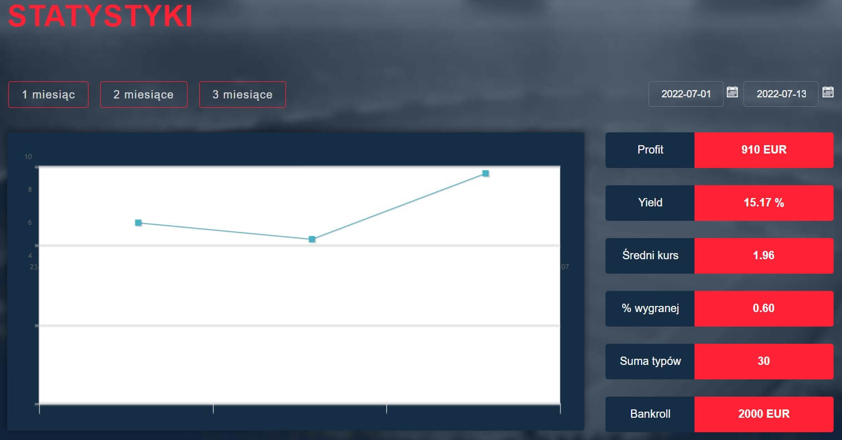Viewport: 842px width, 440px height.
Task: Click the Suma typów value 30
Action: (x=764, y=361)
